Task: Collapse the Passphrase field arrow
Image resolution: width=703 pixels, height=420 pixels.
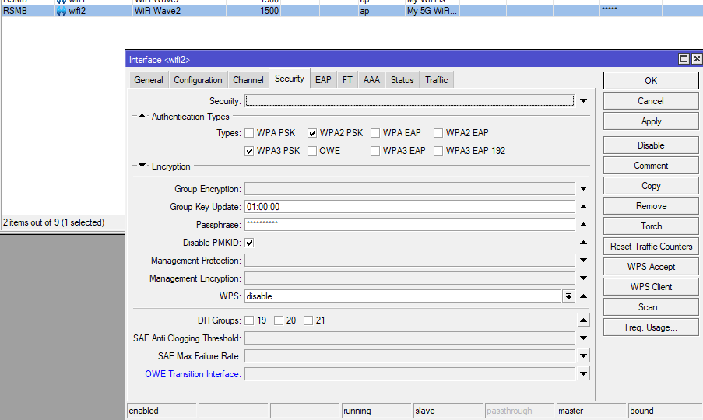Action: coord(583,225)
